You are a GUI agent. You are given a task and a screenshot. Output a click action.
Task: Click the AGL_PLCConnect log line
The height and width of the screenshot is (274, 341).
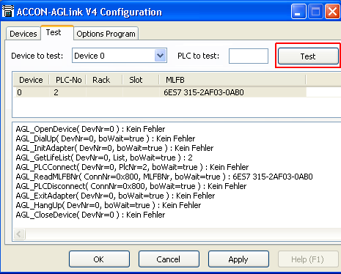[x=132, y=167]
